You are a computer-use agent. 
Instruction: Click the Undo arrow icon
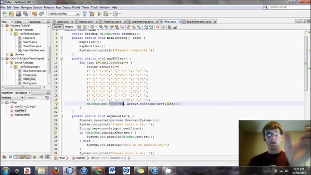click(35, 14)
